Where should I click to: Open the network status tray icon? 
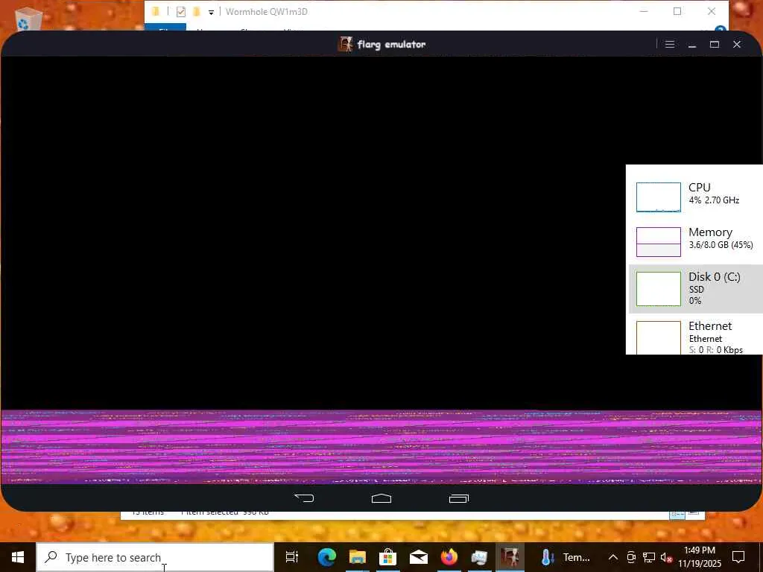point(649,557)
